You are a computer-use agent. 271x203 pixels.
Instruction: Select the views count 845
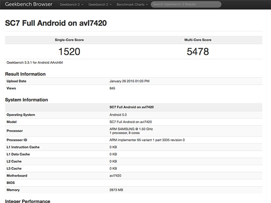click(x=112, y=88)
